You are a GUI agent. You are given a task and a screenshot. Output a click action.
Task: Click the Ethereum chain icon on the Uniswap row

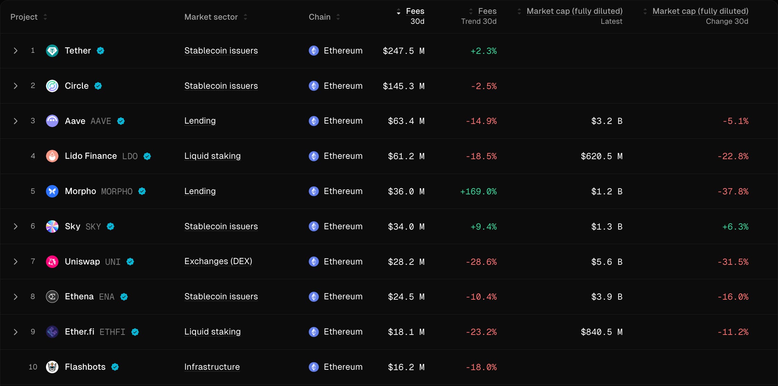click(x=314, y=261)
